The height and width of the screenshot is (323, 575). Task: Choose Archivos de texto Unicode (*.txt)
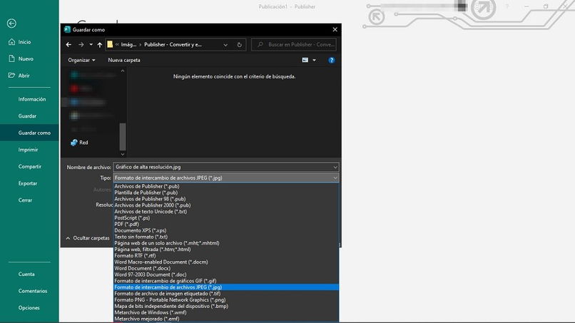pyautogui.click(x=226, y=212)
